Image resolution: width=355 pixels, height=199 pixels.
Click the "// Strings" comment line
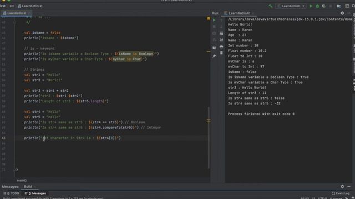(34, 70)
